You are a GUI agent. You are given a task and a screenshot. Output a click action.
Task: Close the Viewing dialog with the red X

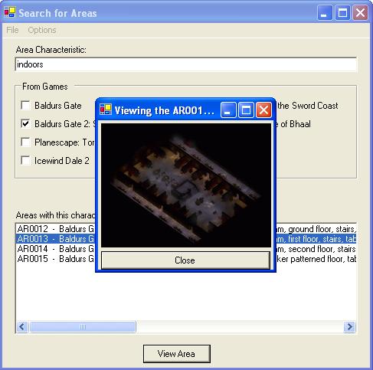tap(263, 110)
